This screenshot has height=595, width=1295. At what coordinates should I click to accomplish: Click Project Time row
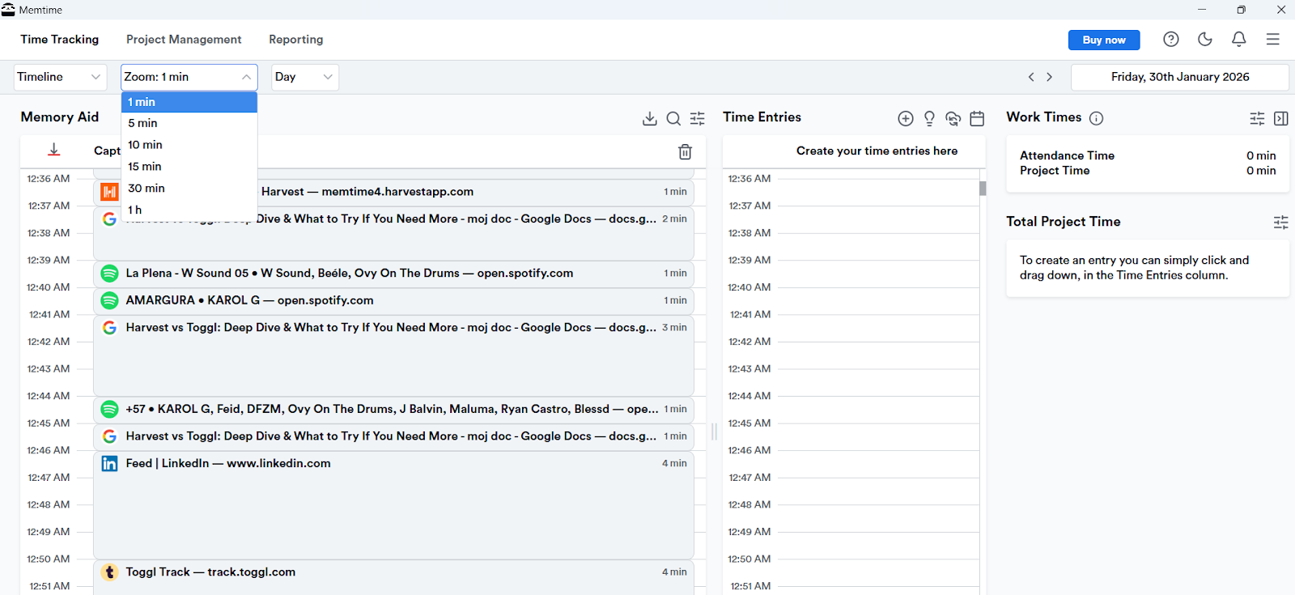1148,171
